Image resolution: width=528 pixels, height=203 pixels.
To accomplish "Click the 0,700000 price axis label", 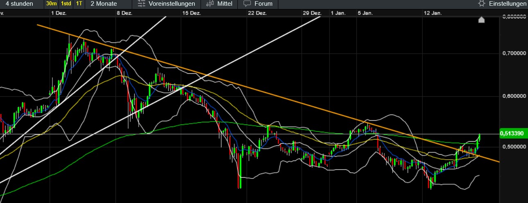I will 513,53.
